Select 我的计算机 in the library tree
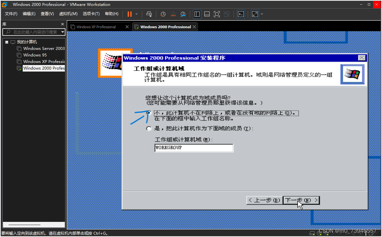 [x=27, y=42]
